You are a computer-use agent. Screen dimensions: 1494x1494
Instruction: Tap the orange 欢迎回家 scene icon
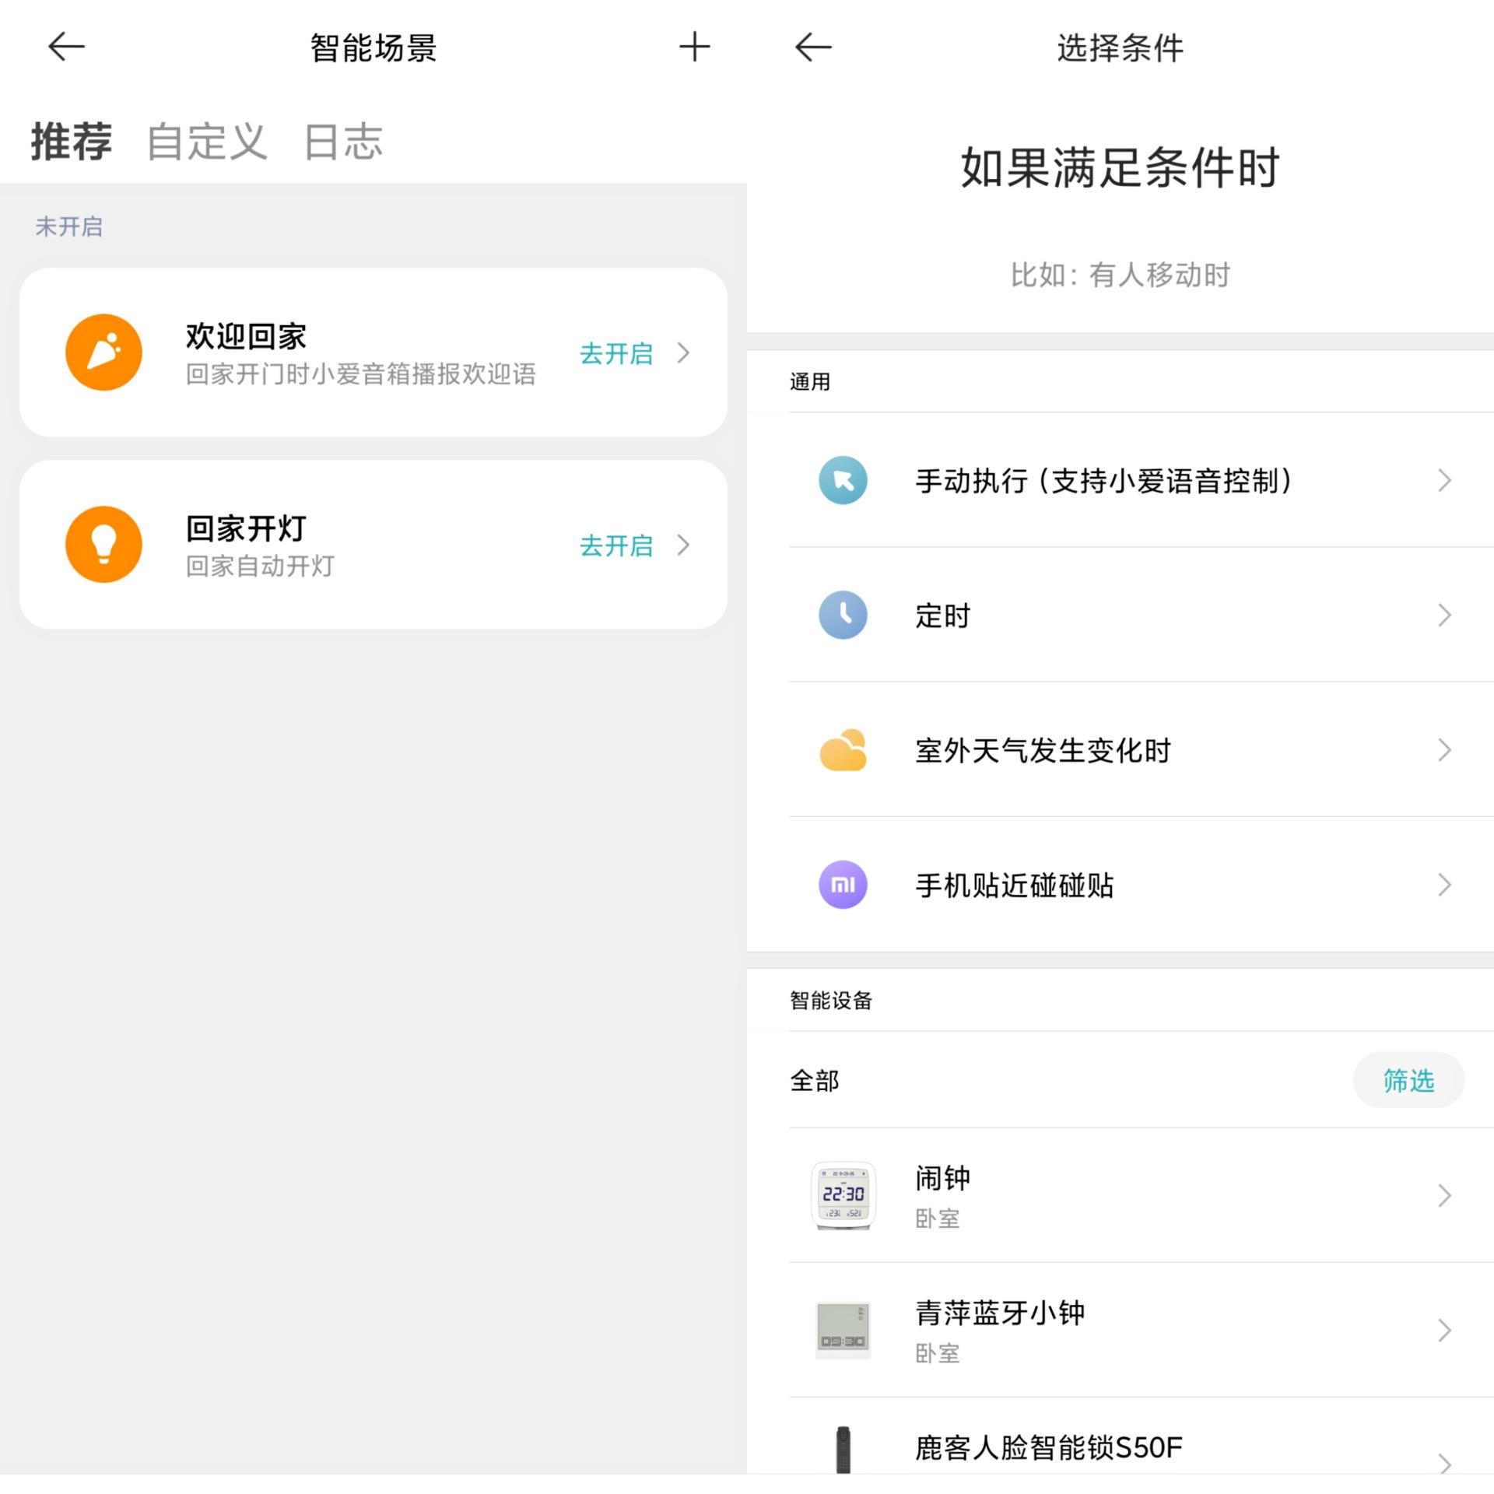(x=103, y=352)
